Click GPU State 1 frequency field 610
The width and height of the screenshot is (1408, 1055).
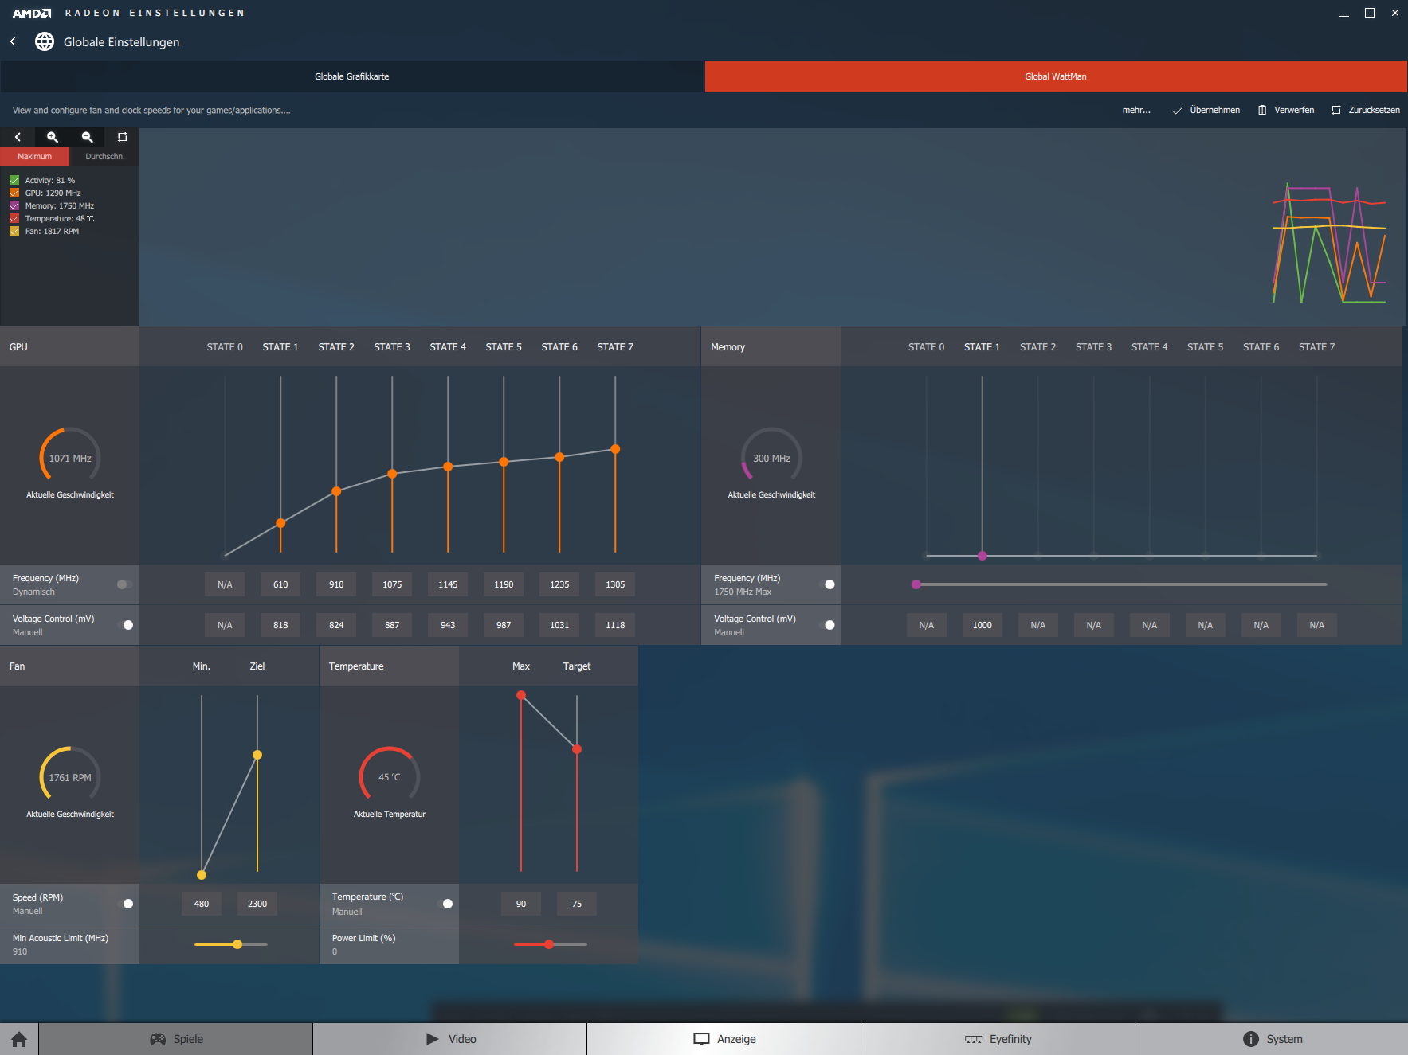(x=280, y=584)
